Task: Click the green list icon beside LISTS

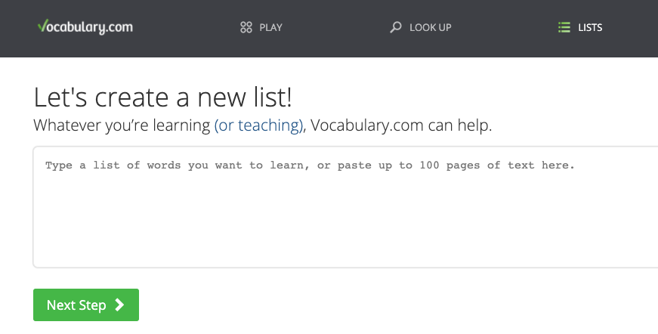Action: coord(564,28)
